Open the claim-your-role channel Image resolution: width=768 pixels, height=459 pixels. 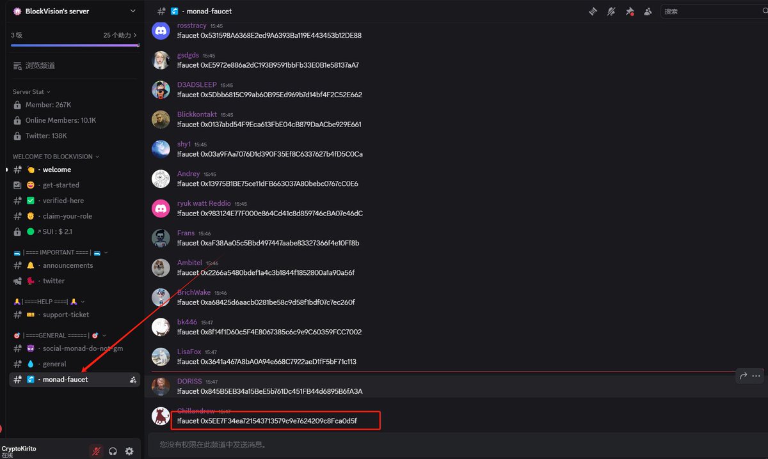click(74, 216)
